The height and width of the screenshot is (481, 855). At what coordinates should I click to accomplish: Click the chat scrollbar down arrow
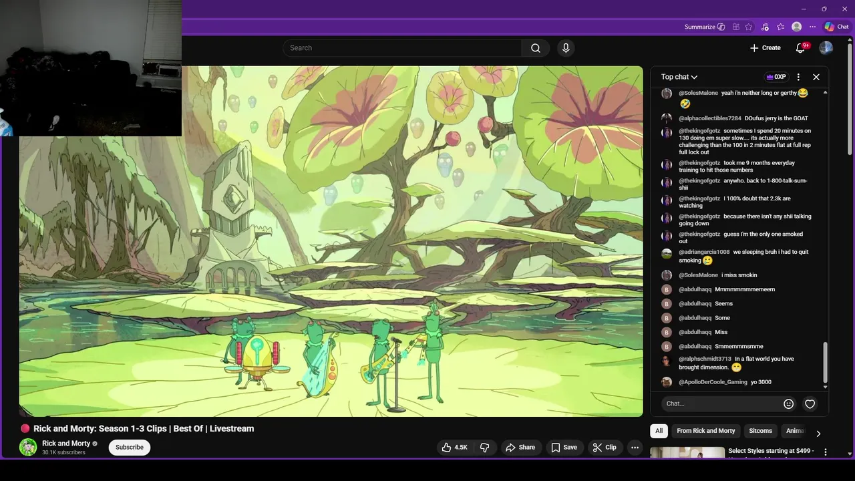[825, 387]
